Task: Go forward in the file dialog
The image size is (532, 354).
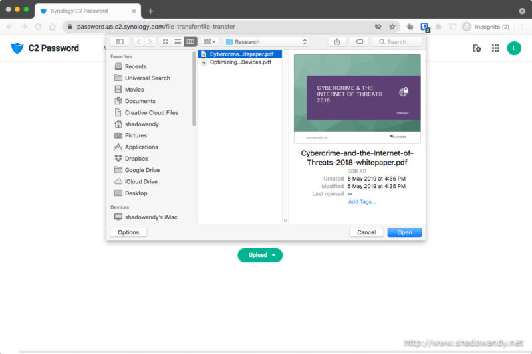Action: coord(150,42)
